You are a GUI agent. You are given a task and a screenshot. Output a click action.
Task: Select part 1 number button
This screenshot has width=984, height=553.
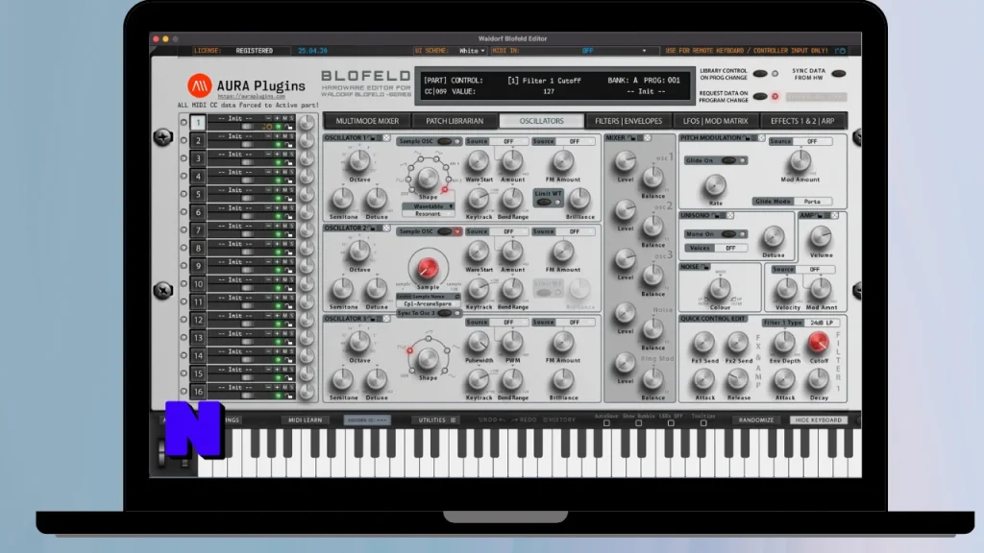pyautogui.click(x=198, y=123)
